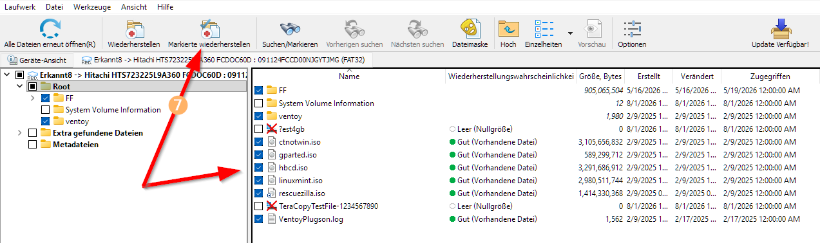Uncheck the ctnotwin.iso checkbox
Screen dimensions: 820x243
coord(258,141)
